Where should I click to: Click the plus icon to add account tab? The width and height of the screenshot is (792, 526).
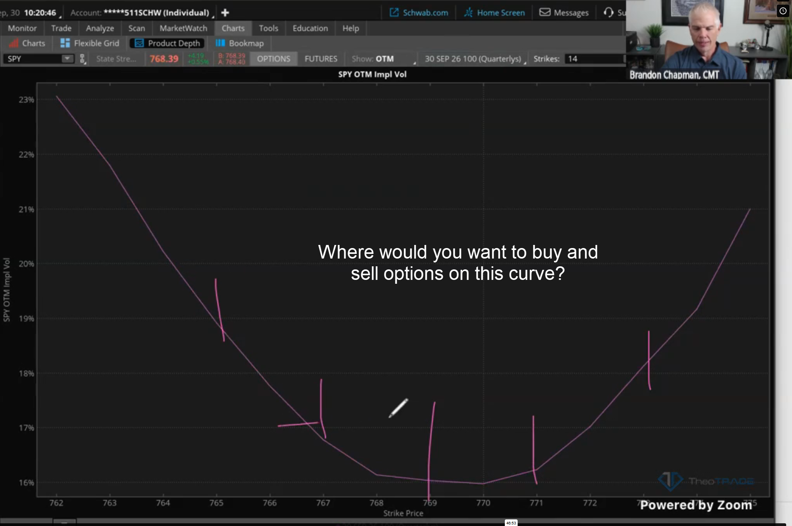point(225,13)
